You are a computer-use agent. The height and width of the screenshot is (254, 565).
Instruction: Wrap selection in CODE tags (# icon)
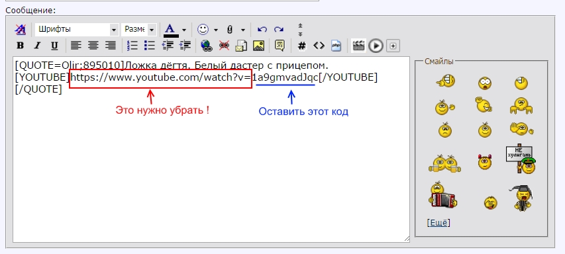click(x=302, y=46)
